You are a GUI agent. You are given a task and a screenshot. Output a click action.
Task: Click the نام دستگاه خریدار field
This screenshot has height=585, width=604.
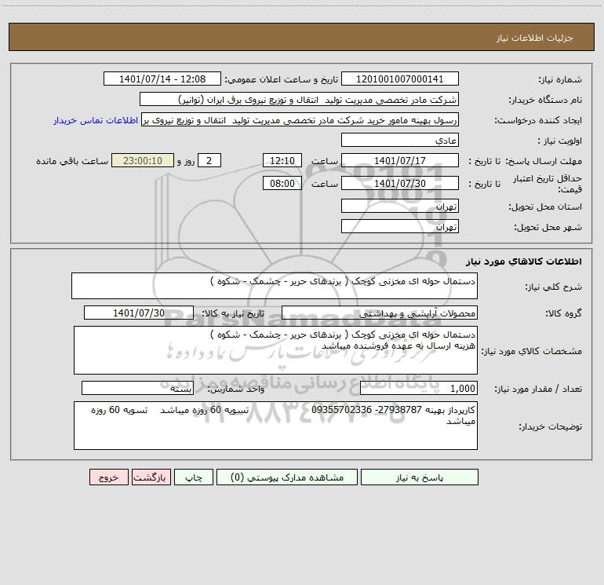(x=299, y=99)
